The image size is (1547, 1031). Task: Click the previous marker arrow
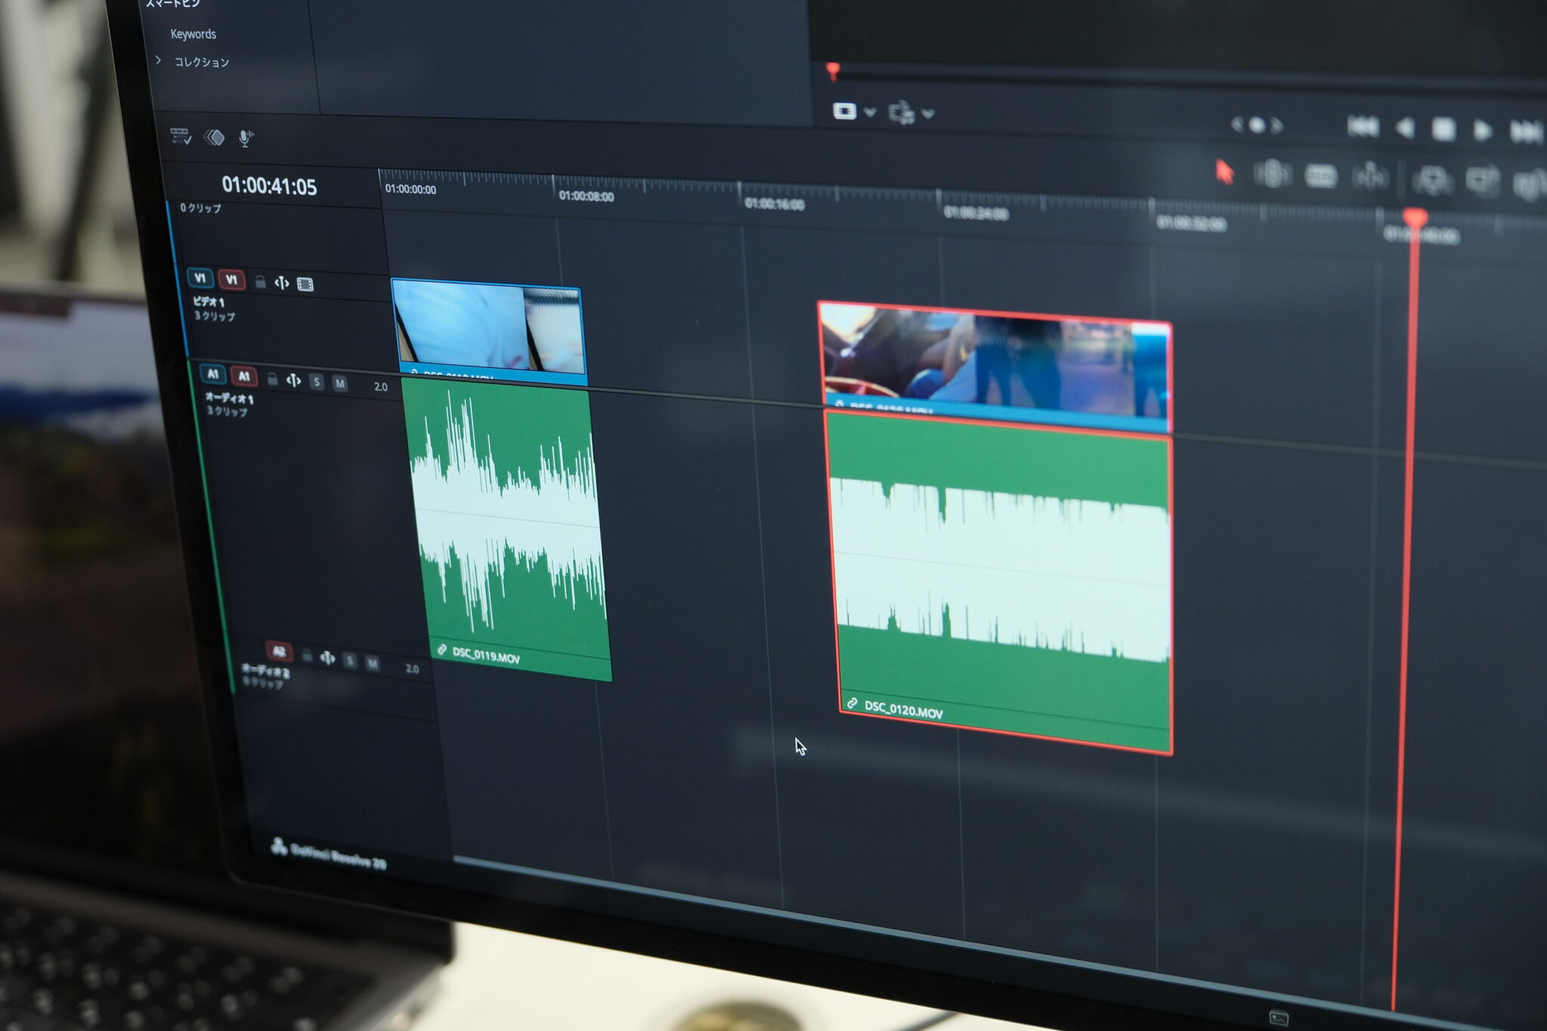[1237, 124]
